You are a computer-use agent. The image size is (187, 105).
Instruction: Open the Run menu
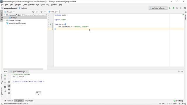(x=38, y=5)
